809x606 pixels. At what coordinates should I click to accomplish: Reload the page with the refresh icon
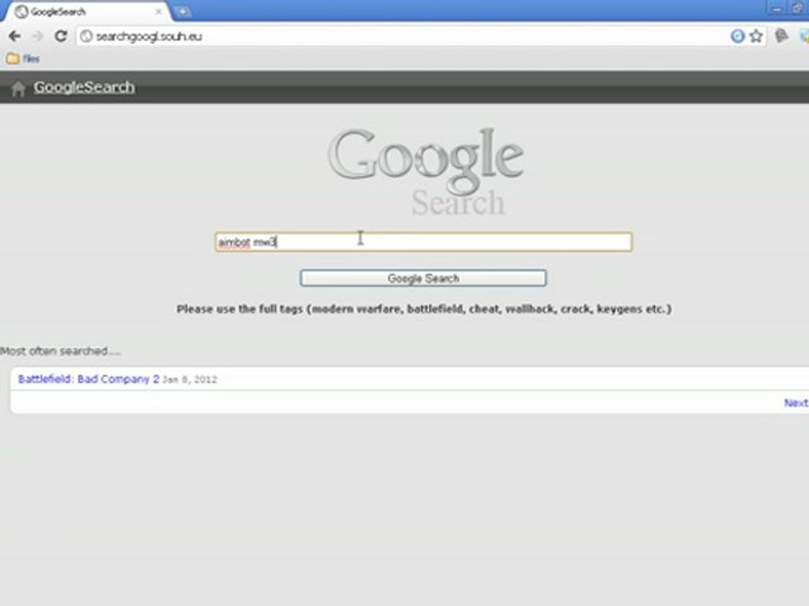pyautogui.click(x=61, y=36)
